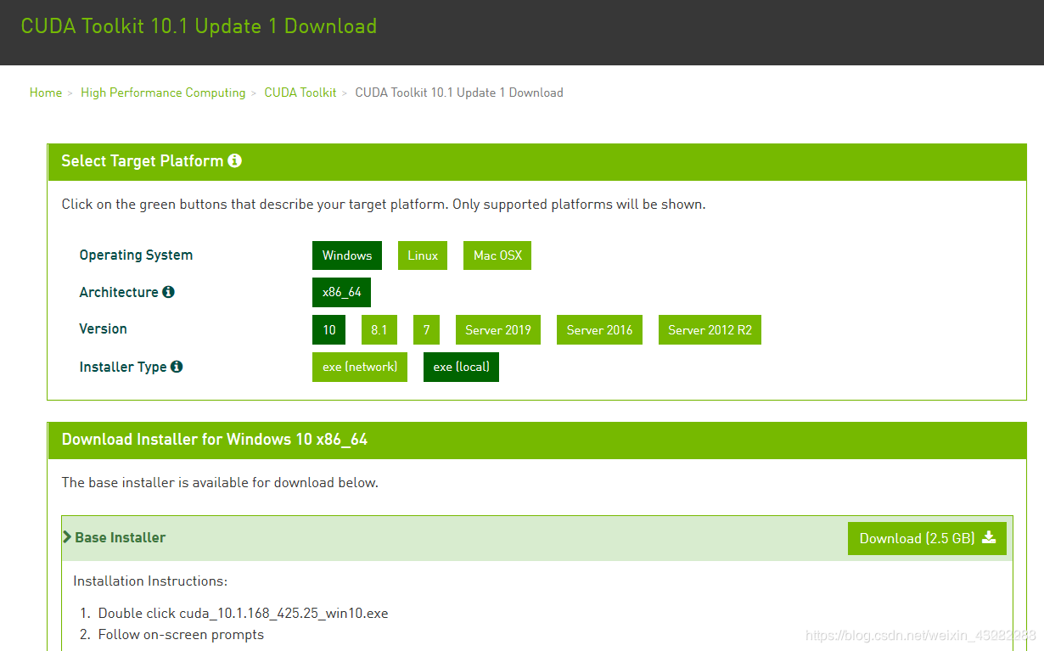
Task: Click current breadcrumb CUDA Toolkit 10.1 Update 1 Download
Action: coord(459,93)
